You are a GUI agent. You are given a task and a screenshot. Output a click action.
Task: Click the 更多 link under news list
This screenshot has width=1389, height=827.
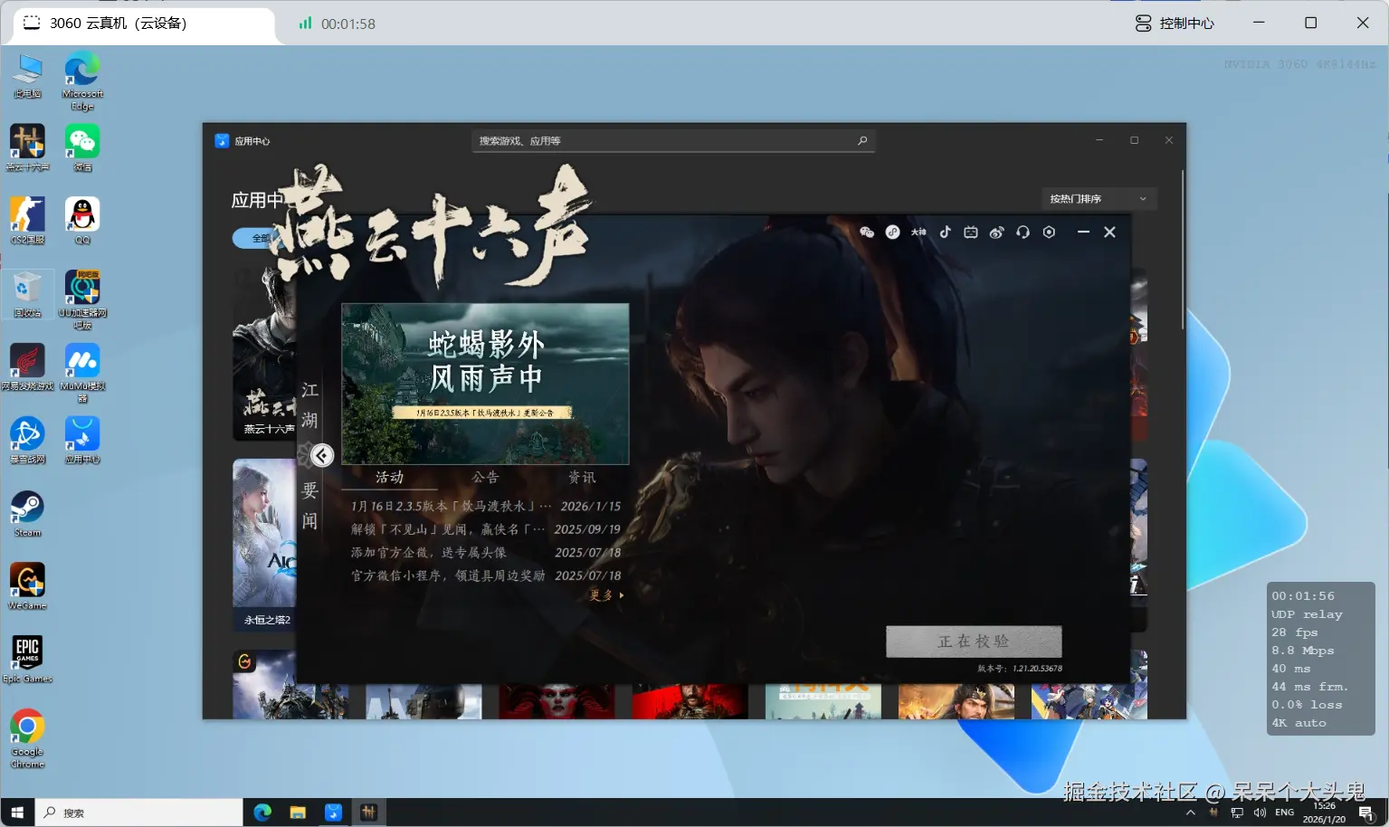606,595
